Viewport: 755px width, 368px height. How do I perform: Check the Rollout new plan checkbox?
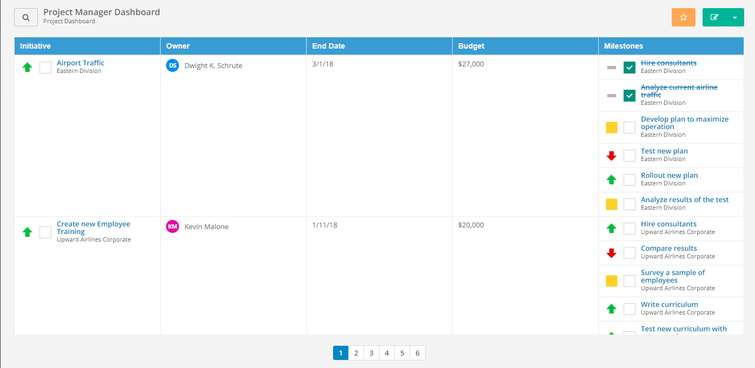(629, 180)
